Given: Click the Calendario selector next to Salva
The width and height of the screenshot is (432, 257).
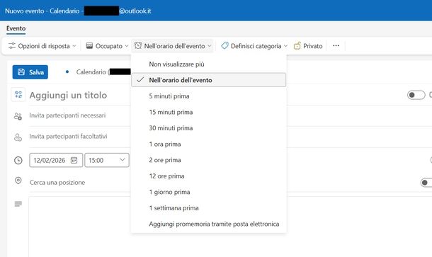Looking at the screenshot, I should pyautogui.click(x=99, y=72).
